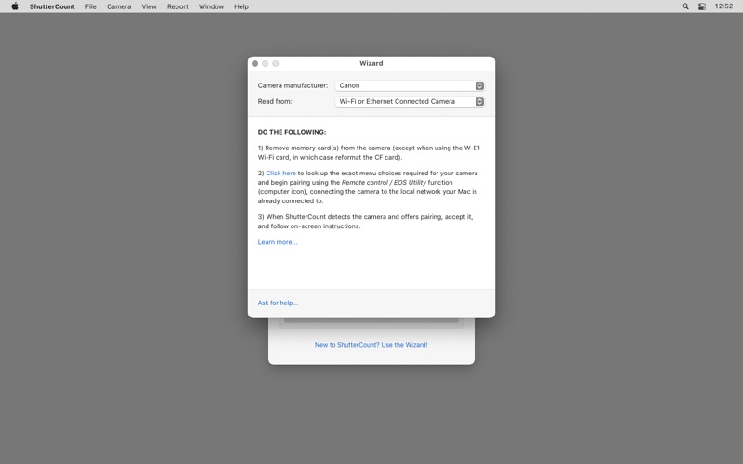The height and width of the screenshot is (464, 743).
Task: Click the 'DO THE FOLLOWING:' heading
Action: point(292,132)
